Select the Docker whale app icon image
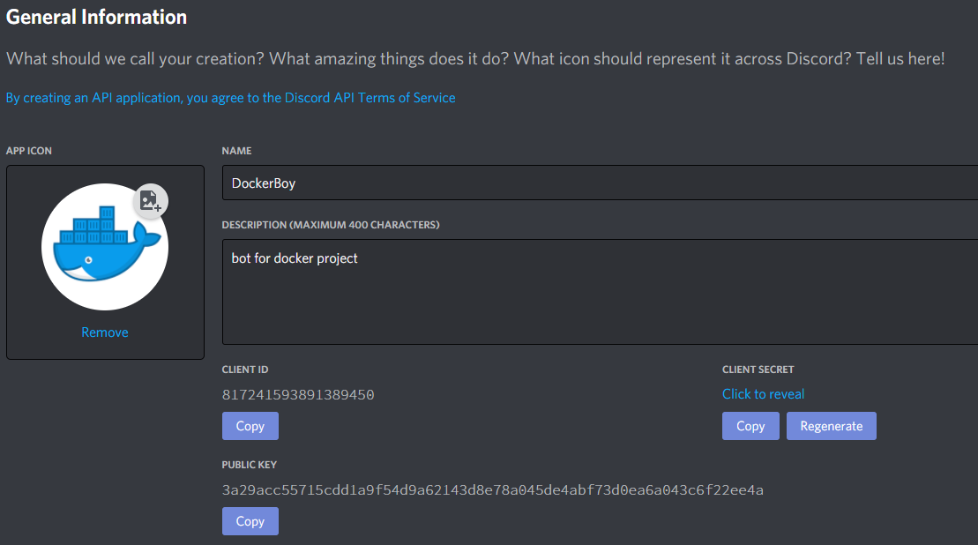Screen dimensions: 978x545 [x=105, y=247]
